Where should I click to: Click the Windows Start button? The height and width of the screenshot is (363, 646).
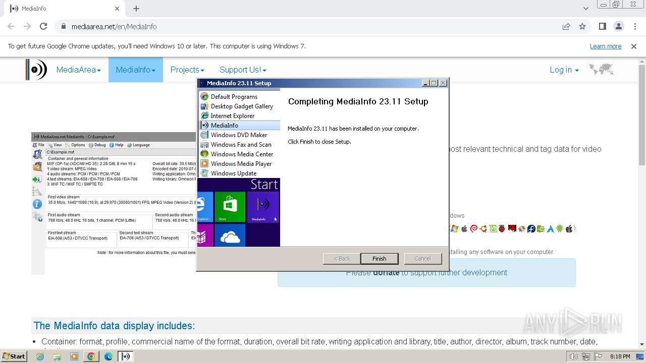click(14, 356)
